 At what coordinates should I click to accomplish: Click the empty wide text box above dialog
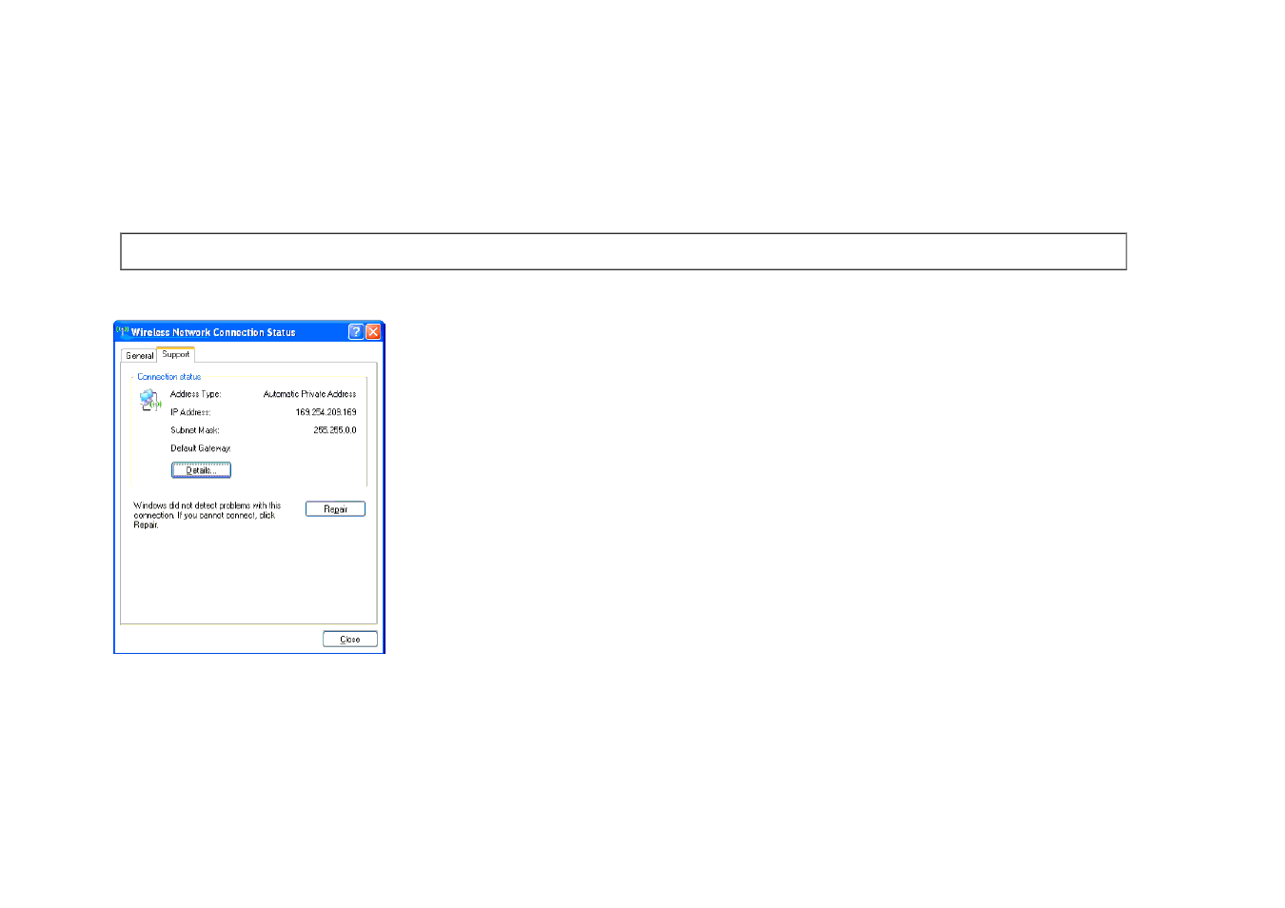[623, 251]
